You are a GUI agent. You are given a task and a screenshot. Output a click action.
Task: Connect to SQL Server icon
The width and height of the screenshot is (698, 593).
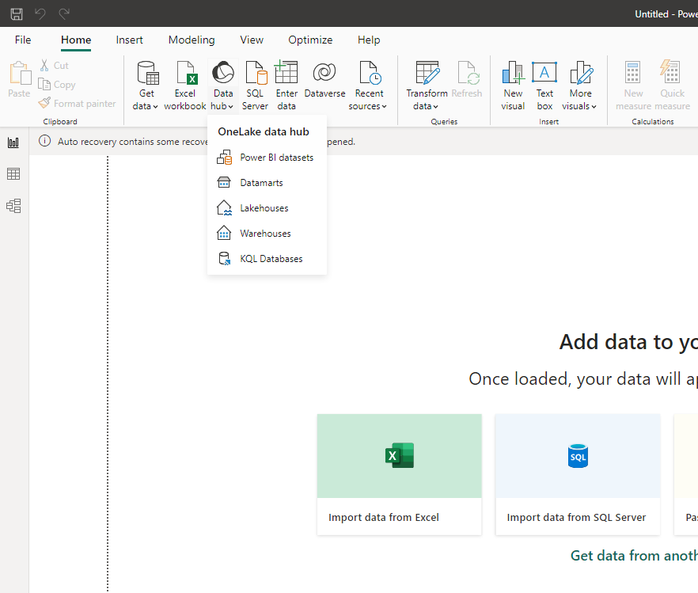tap(256, 73)
